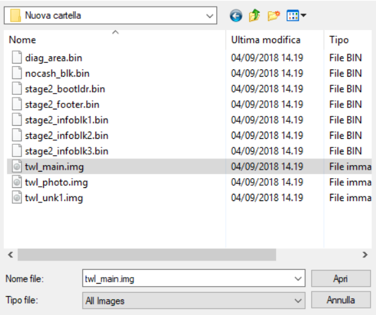
Task: Create a new folder
Action: (x=273, y=16)
